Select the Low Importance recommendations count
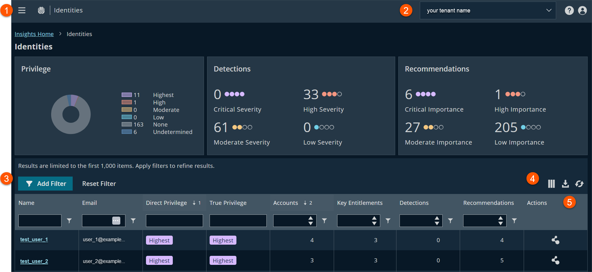 pyautogui.click(x=506, y=127)
